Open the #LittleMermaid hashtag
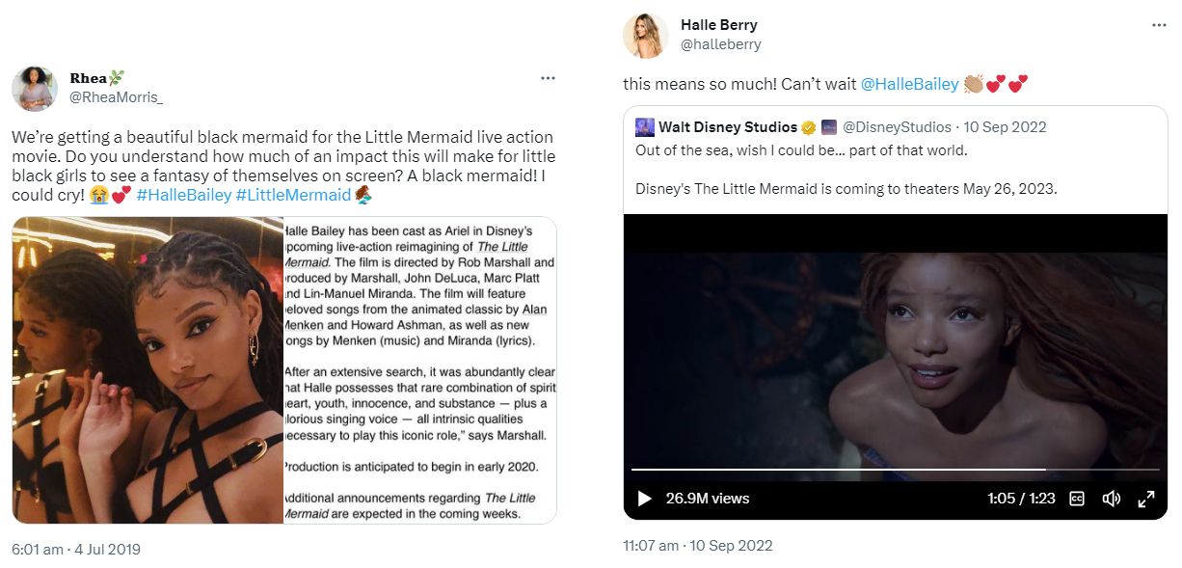 tap(293, 195)
